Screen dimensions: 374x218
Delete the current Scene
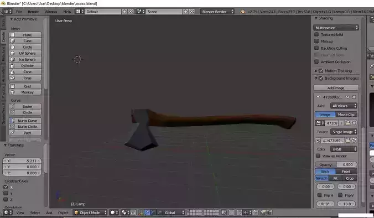tap(192, 12)
